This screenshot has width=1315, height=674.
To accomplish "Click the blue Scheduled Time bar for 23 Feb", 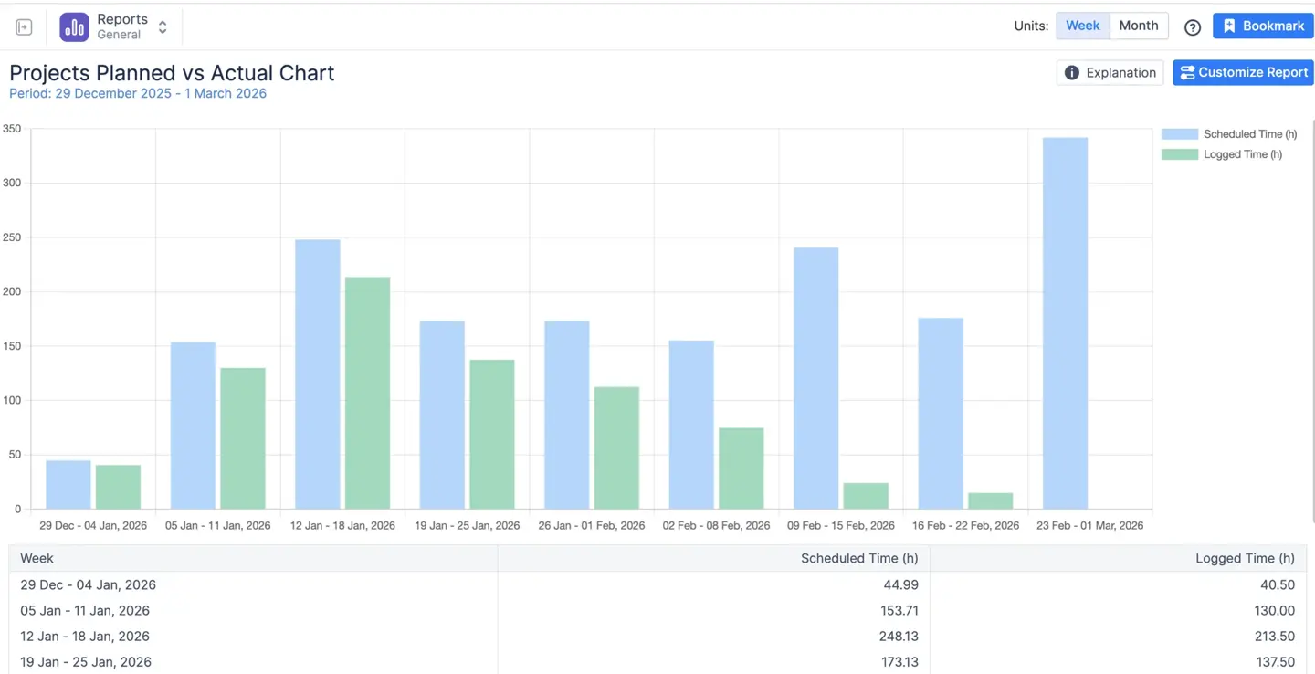I will [x=1064, y=320].
